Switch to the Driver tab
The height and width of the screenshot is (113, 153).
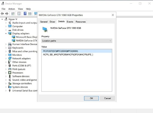(52, 22)
